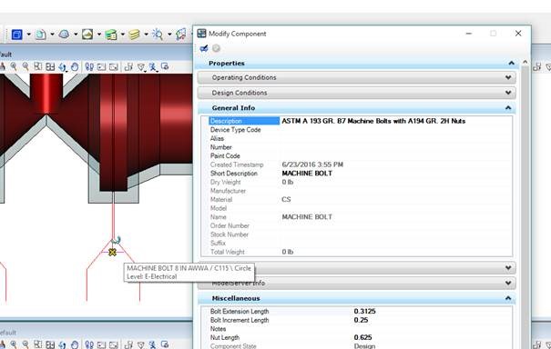Click the fit view icon
Image resolution: width=551 pixels, height=349 pixels.
(x=38, y=66)
